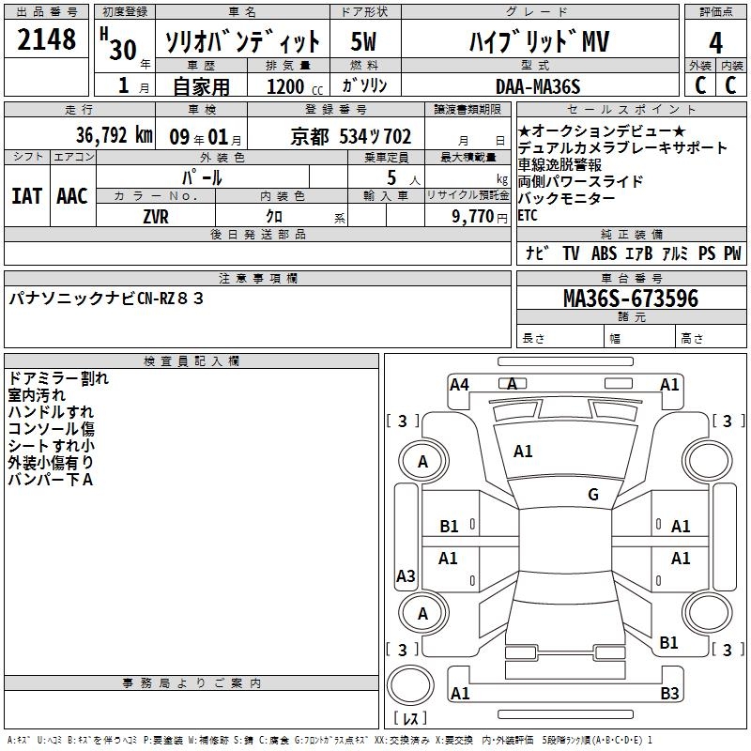Screen dimensions: 751x751
Task: Click the registration number 京都 534ツ702
Action: pos(351,137)
